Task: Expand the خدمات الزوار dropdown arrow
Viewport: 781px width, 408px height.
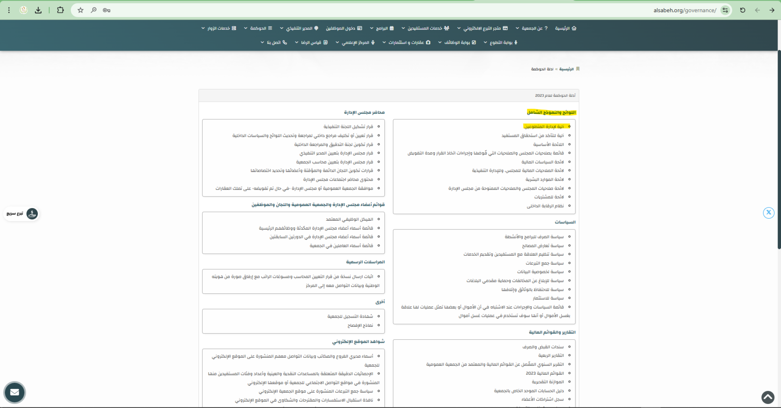Action: tap(203, 28)
